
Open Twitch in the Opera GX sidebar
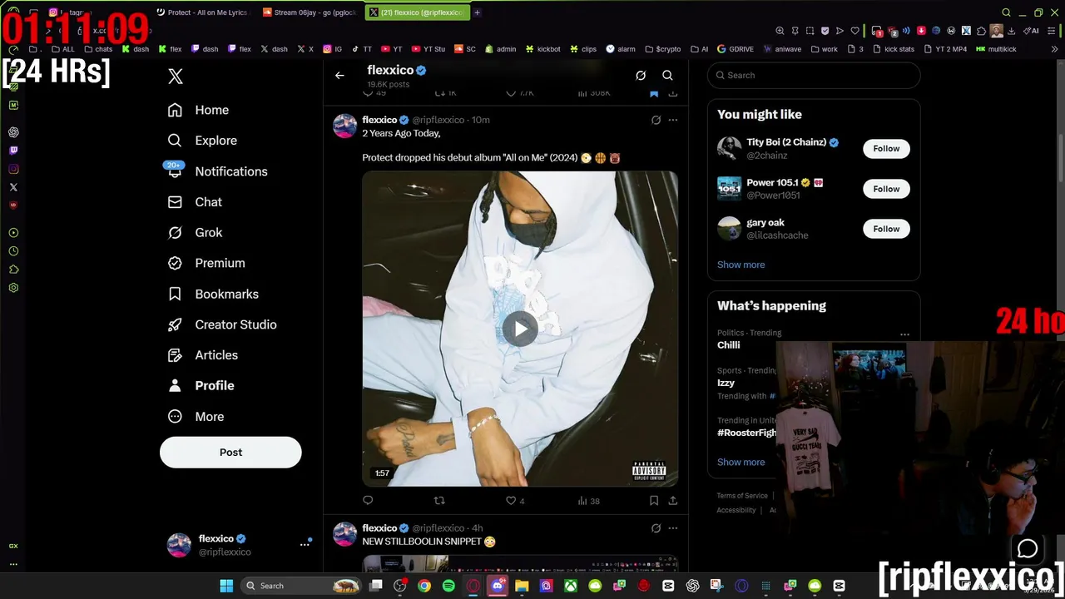click(13, 151)
